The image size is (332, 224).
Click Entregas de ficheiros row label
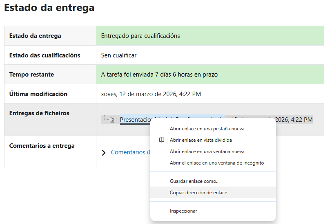pyautogui.click(x=39, y=113)
